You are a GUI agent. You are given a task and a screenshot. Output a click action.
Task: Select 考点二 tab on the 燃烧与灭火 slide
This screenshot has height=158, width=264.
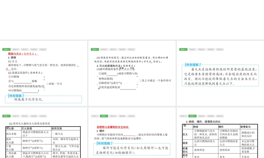tap(16, 49)
